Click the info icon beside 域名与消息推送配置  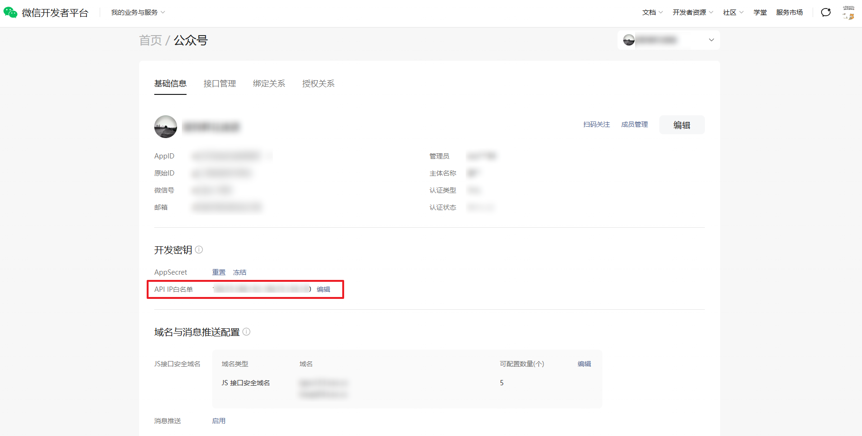(x=246, y=332)
